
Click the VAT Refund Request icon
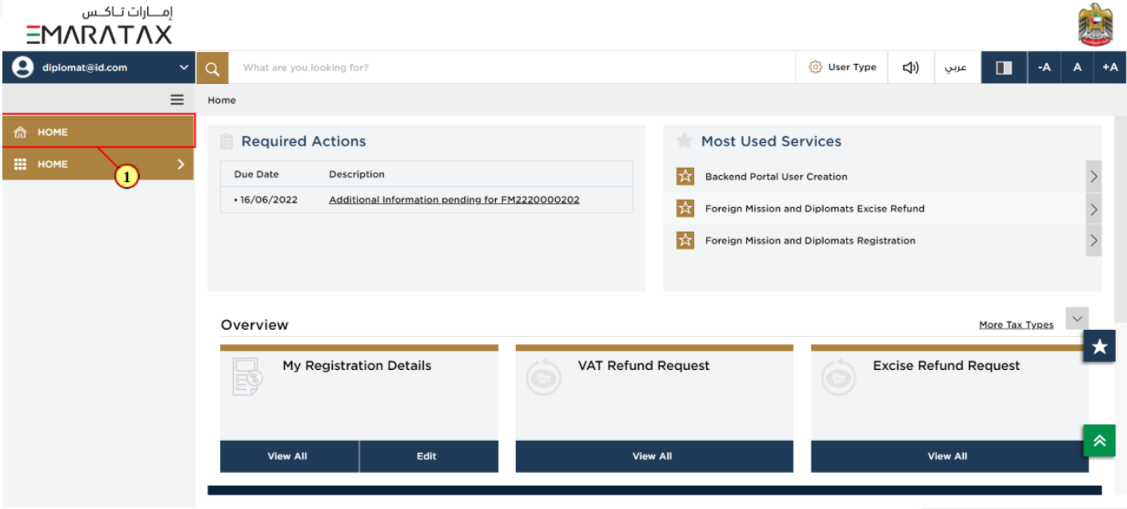pyautogui.click(x=544, y=377)
